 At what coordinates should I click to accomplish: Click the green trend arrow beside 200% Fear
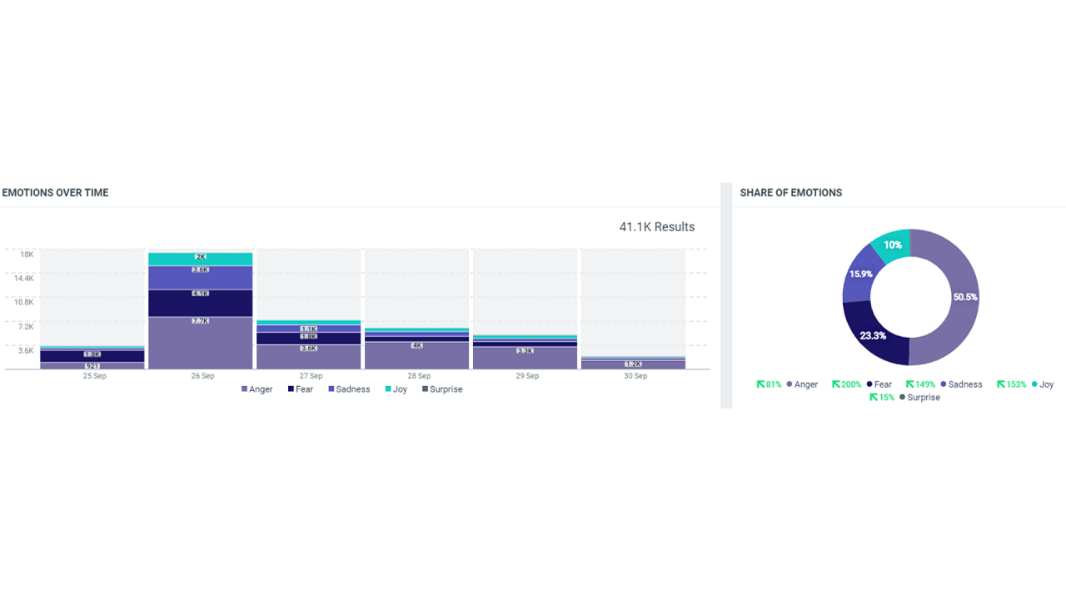[836, 384]
